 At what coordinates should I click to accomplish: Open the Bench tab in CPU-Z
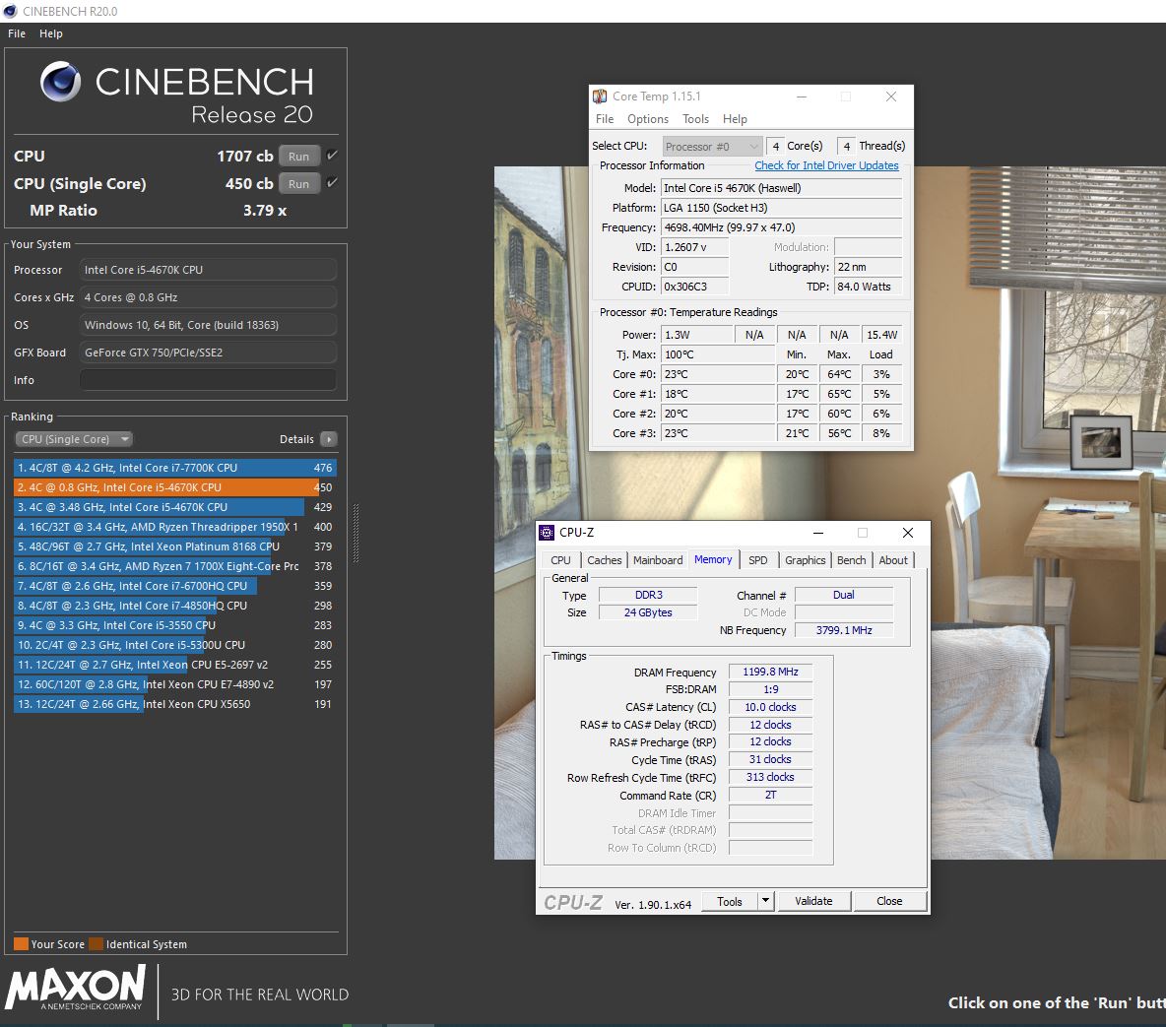852,560
